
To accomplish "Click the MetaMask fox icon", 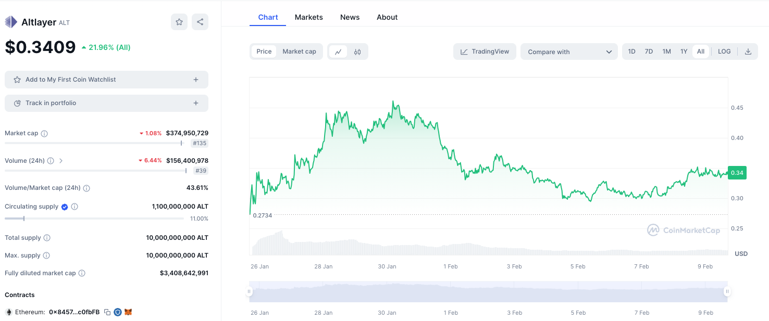I will 128,312.
